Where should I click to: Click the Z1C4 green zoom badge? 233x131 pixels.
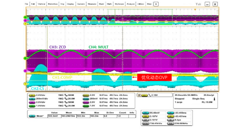click(x=86, y=106)
